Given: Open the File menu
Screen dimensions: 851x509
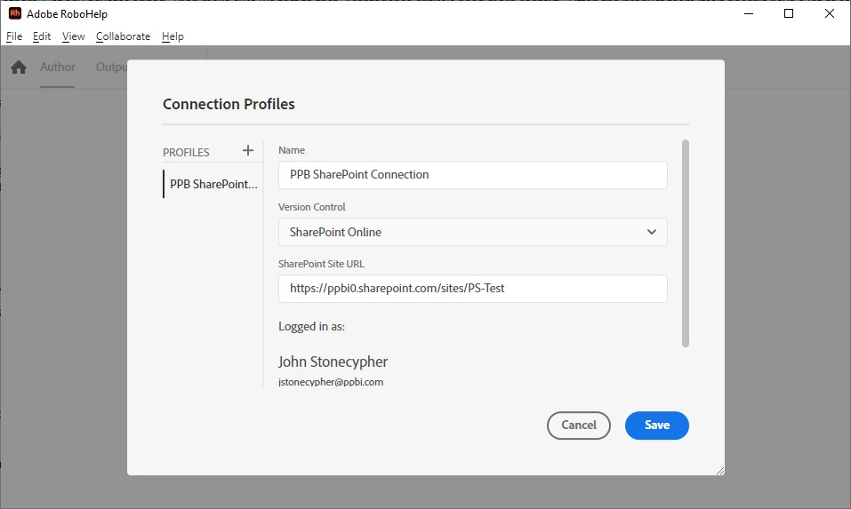Looking at the screenshot, I should 14,36.
